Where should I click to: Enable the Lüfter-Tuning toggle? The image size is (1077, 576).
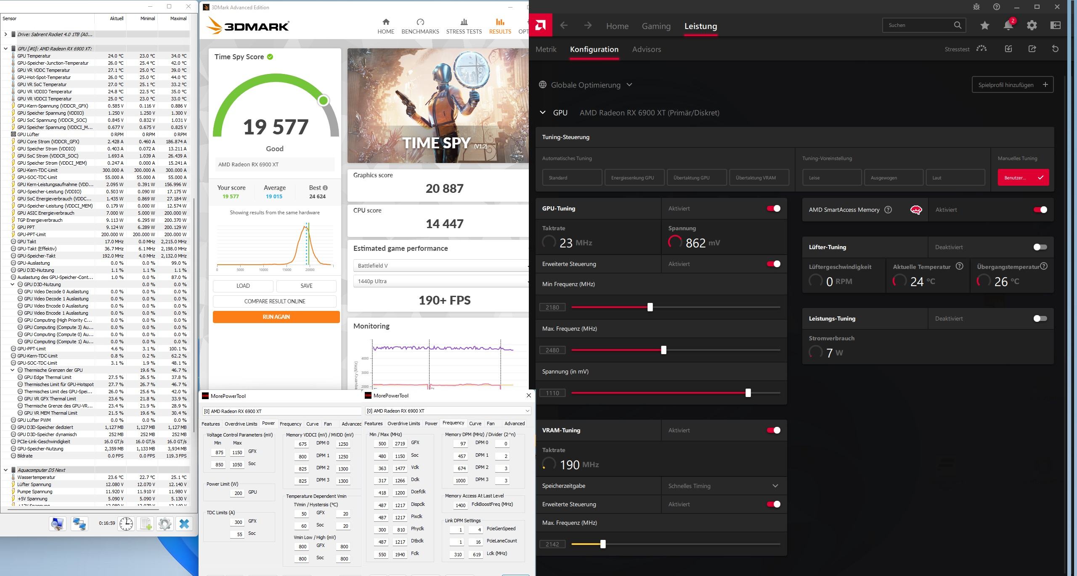(1040, 247)
